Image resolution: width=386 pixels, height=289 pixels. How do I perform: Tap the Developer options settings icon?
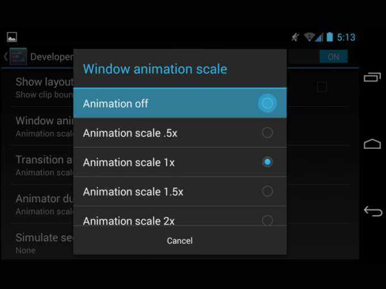18,56
